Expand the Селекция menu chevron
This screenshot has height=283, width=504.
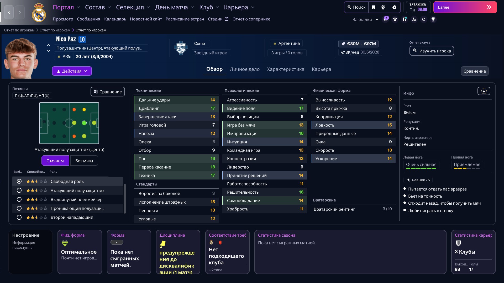pyautogui.click(x=148, y=7)
